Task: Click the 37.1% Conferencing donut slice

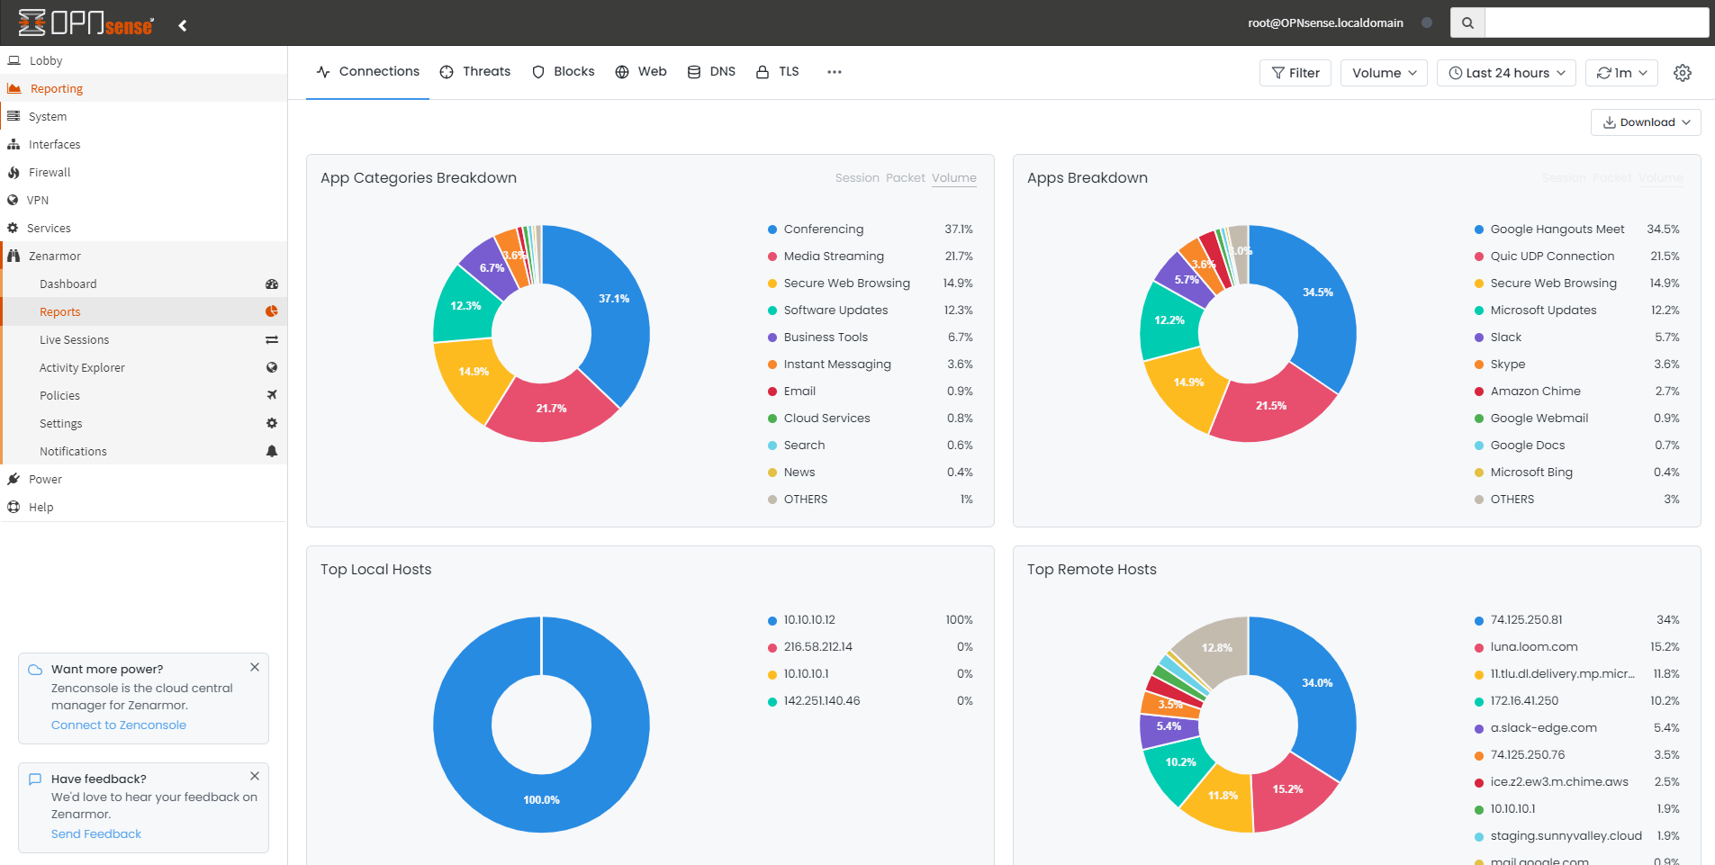Action: [614, 299]
